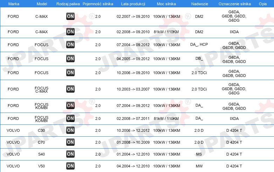Click the ON fuel icon in the Volvo S40 row
Screen dimensions: 274x172
[x=70, y=154]
